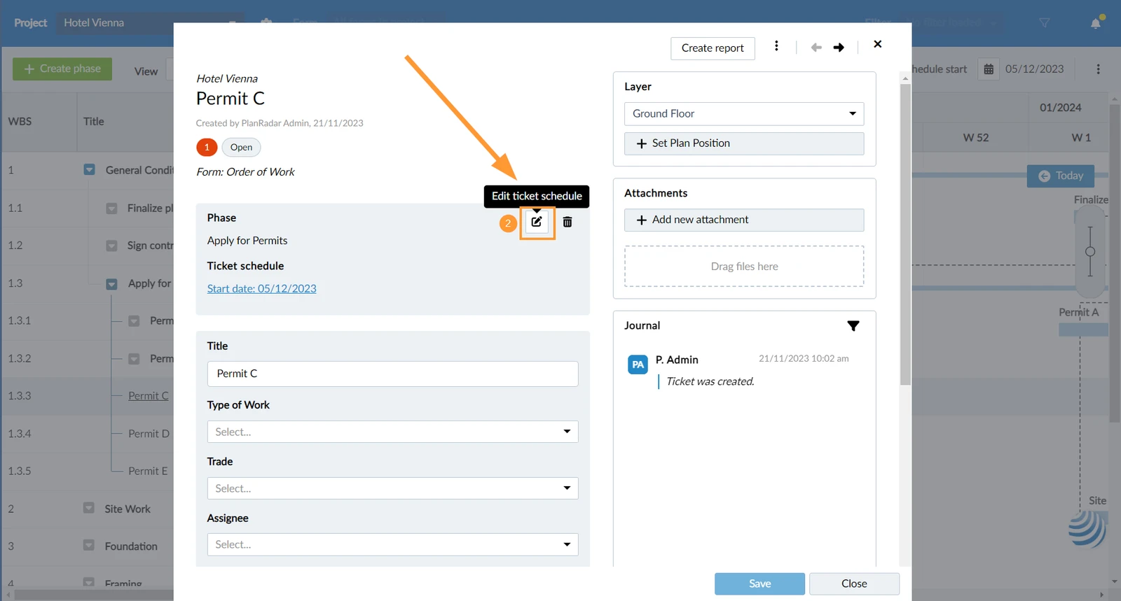Viewport: 1121px width, 601px height.
Task: Expand the Site Work phase row
Action: (x=89, y=508)
